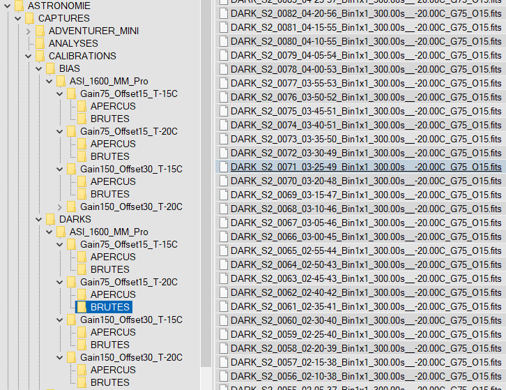Select file DARK_S2_0071_03-25-49

pyautogui.click(x=365, y=167)
